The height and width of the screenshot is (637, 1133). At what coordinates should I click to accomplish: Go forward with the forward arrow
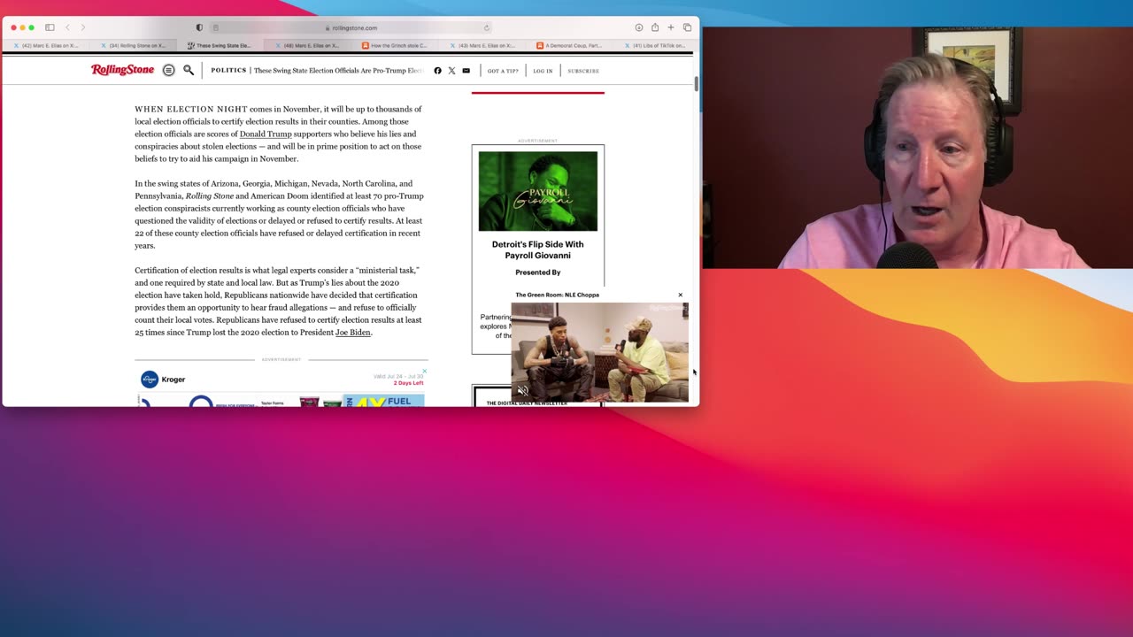83,27
